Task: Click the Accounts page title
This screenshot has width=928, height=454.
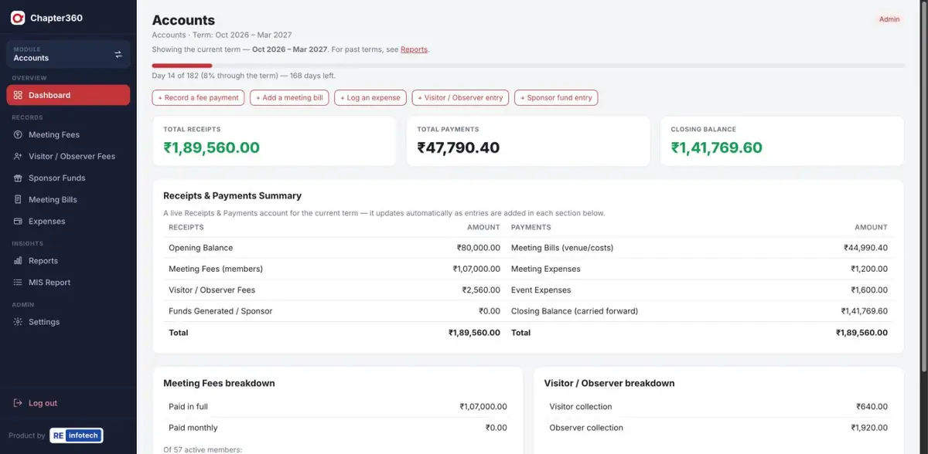Action: [183, 21]
